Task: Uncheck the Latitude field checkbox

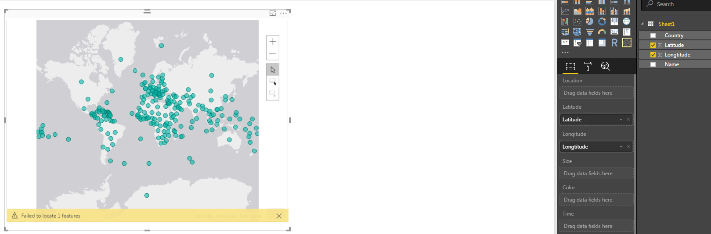Action: point(653,45)
